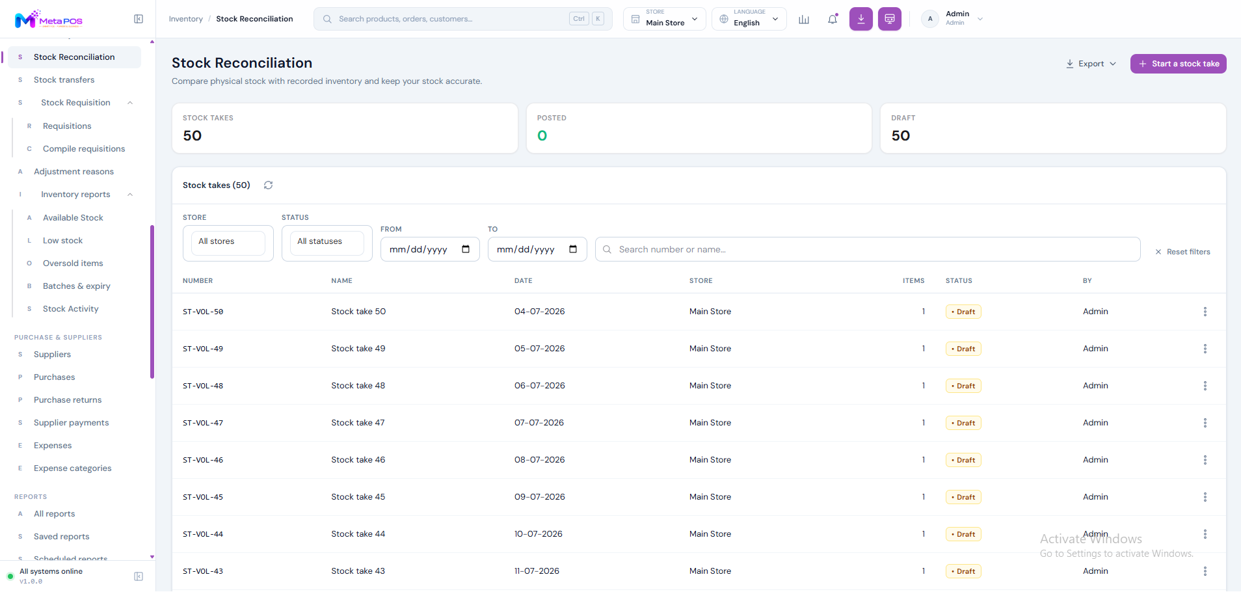Open the purple POS register icon button

point(890,19)
